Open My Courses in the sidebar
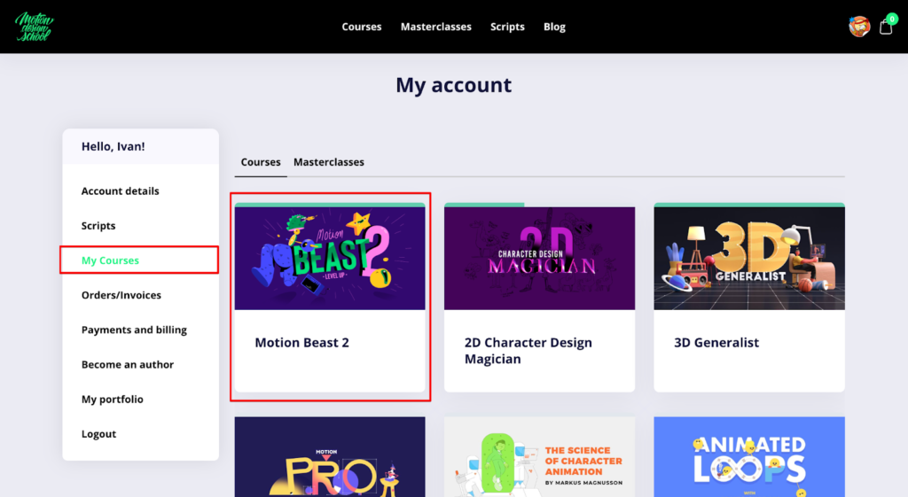 click(111, 260)
